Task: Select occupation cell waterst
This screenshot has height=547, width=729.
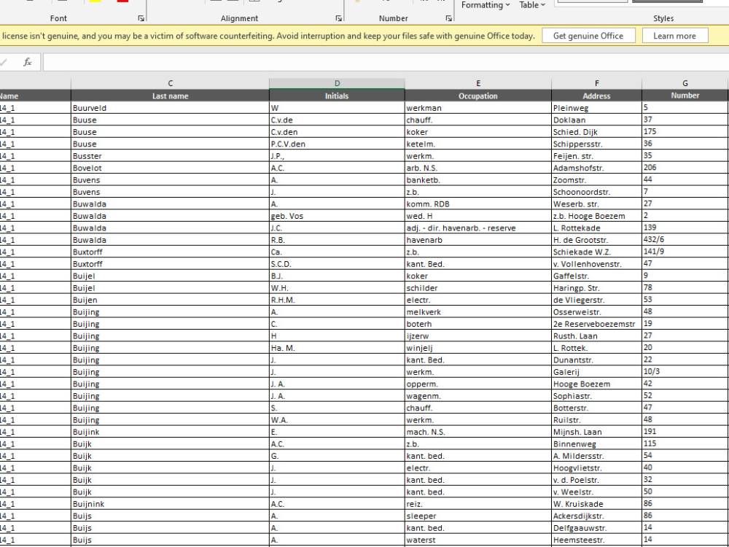Action: (478, 540)
